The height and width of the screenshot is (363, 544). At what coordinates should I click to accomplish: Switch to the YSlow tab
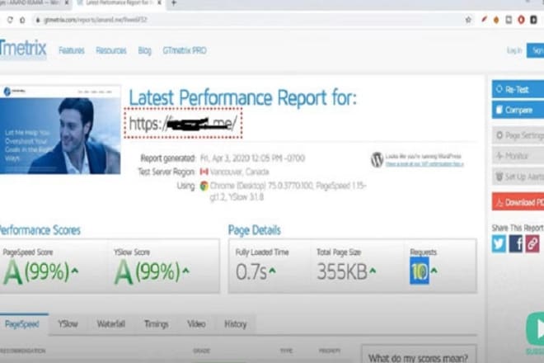click(x=68, y=324)
